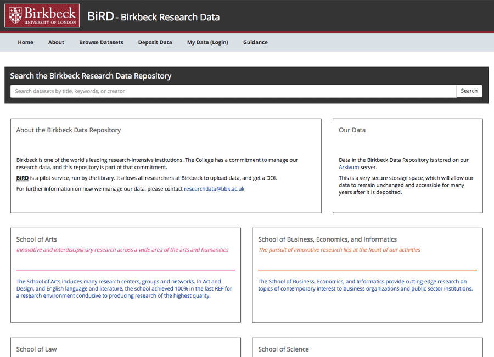The image size is (494, 357).
Task: Open the Home menu item
Action: pyautogui.click(x=25, y=42)
